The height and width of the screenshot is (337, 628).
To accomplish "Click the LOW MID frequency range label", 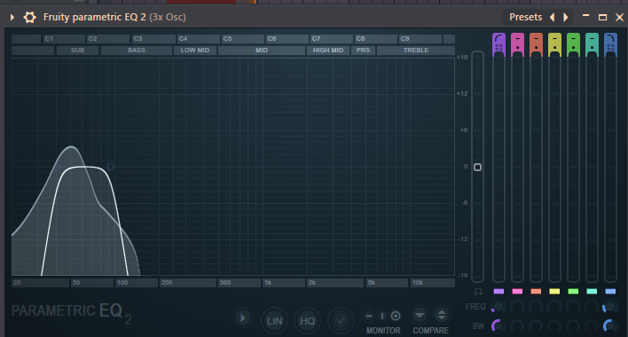I will (x=195, y=51).
